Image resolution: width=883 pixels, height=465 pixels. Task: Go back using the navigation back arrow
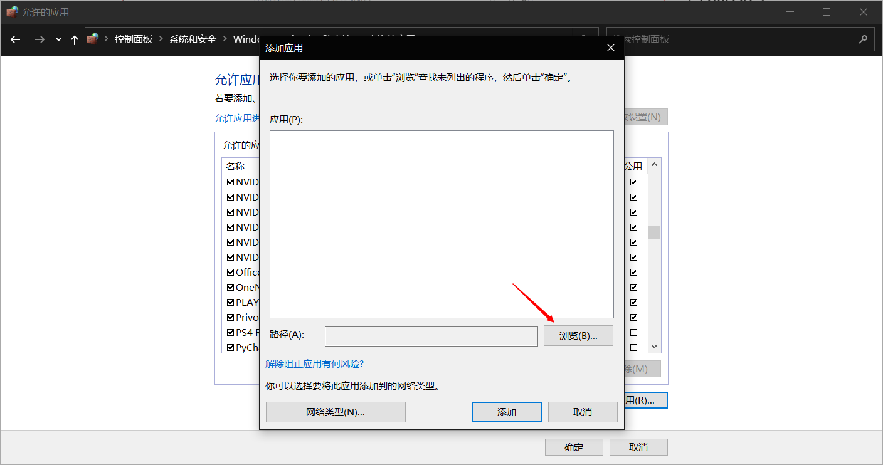(16, 39)
